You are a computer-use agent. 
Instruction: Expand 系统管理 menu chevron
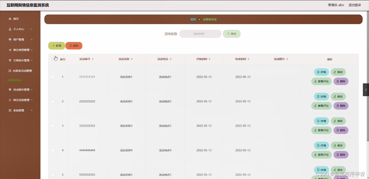click(32, 111)
